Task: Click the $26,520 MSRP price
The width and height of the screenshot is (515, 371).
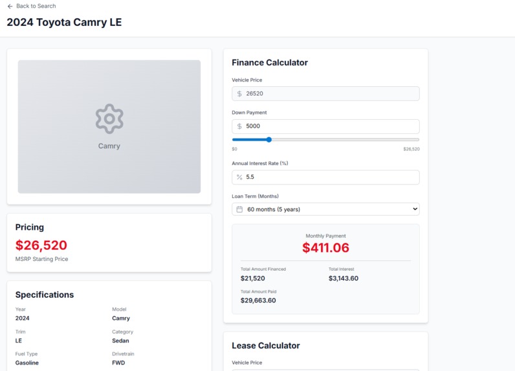Action: pyautogui.click(x=41, y=245)
